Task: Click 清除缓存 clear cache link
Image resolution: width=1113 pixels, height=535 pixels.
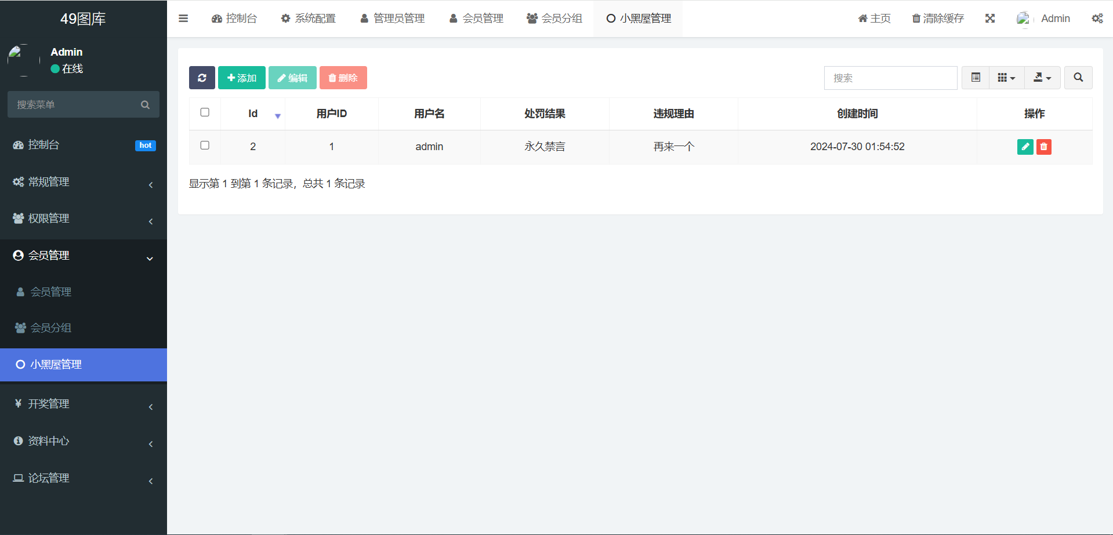Action: pyautogui.click(x=938, y=19)
